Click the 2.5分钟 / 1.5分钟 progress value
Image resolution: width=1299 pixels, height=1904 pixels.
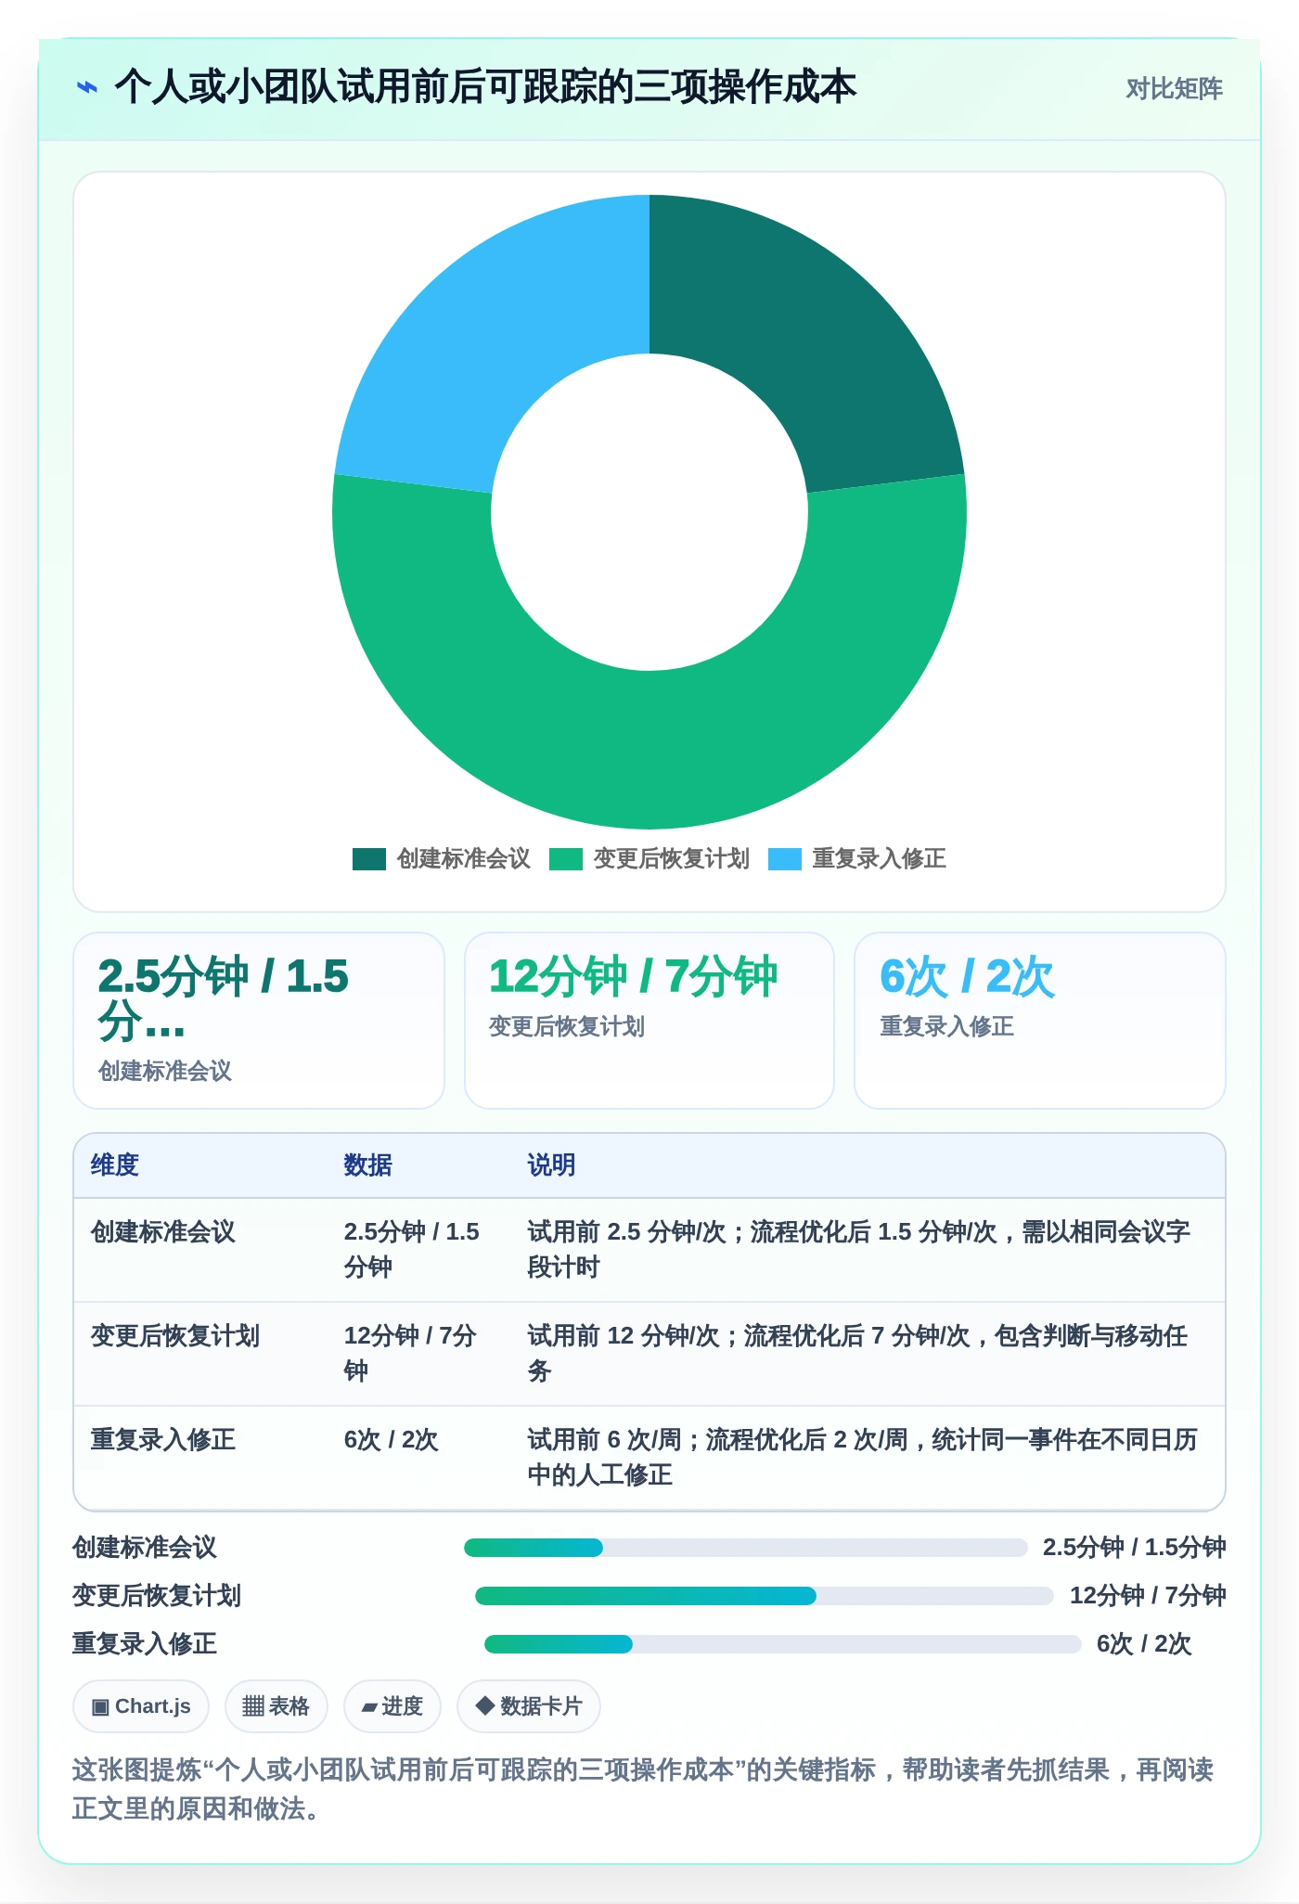point(1134,1548)
